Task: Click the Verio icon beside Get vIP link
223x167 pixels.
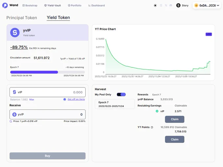Action: tap(65, 99)
